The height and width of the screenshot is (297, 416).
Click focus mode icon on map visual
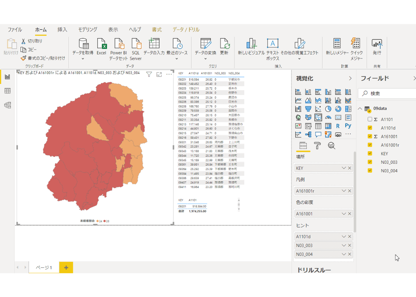(x=159, y=75)
